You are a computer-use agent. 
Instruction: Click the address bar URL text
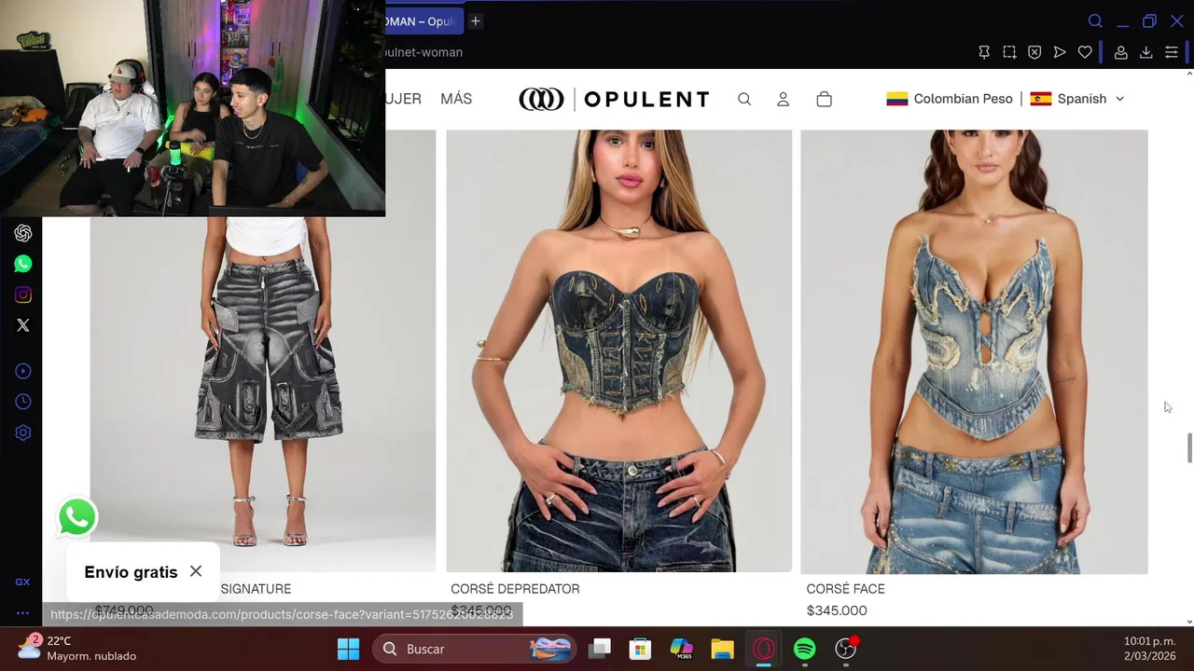424,52
